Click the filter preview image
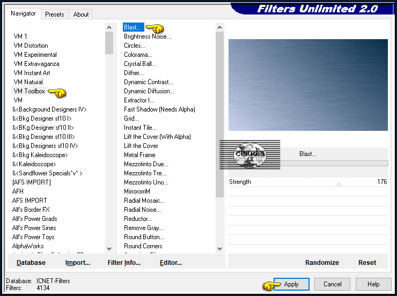Viewport: 397px width, 296px height. (x=308, y=85)
